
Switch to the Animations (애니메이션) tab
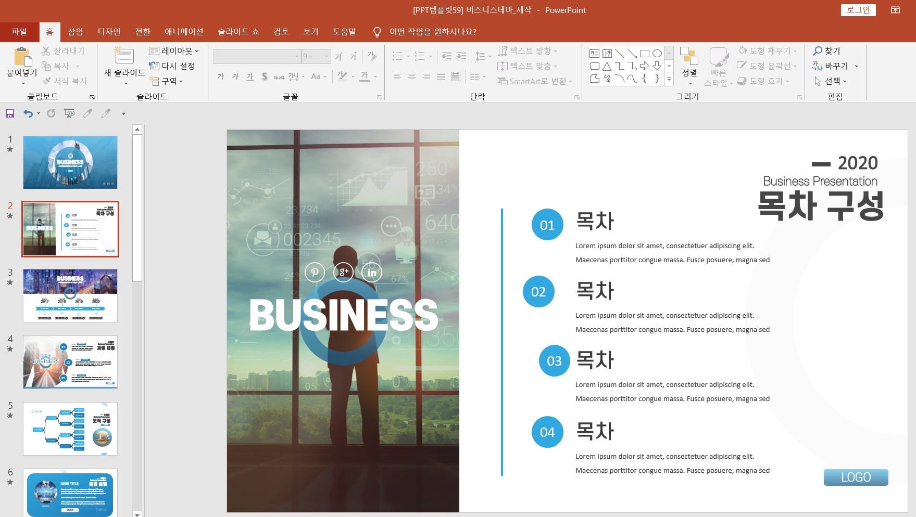point(184,32)
